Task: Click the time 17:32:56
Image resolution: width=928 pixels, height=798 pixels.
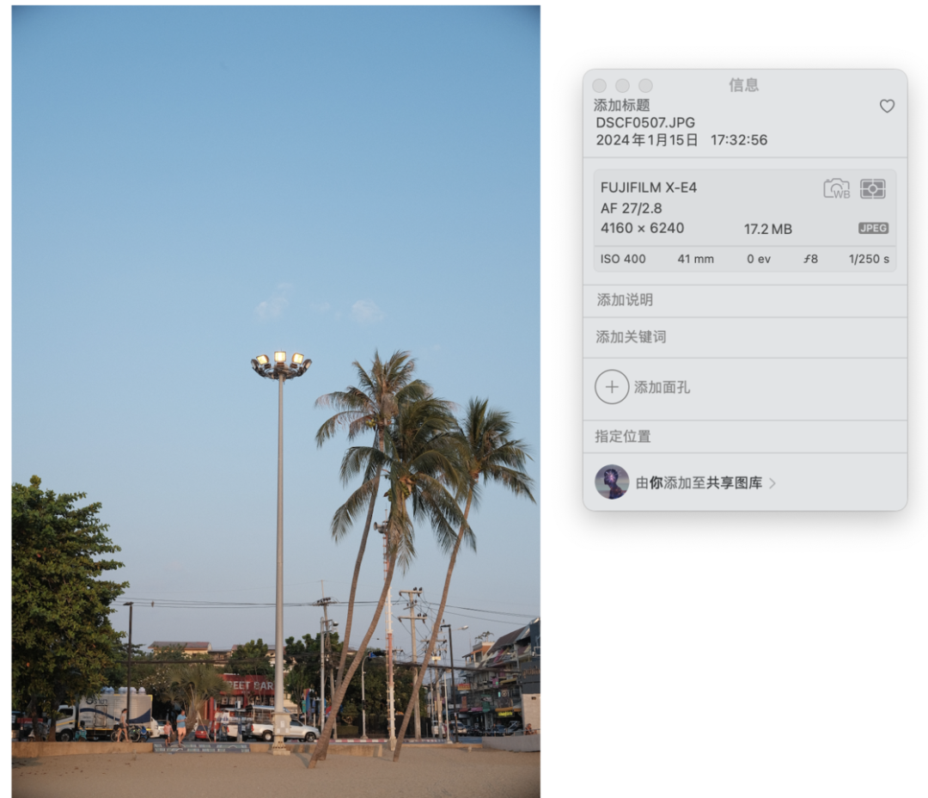Action: pyautogui.click(x=739, y=140)
